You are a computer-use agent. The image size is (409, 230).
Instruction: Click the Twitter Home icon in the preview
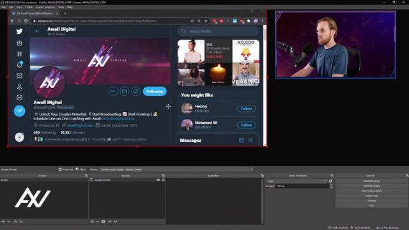pos(19,43)
